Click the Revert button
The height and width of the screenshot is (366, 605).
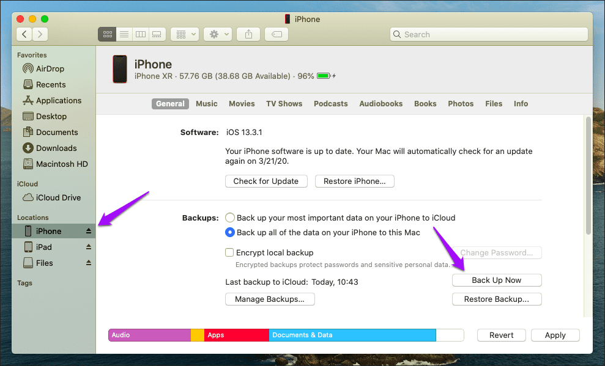(501, 335)
